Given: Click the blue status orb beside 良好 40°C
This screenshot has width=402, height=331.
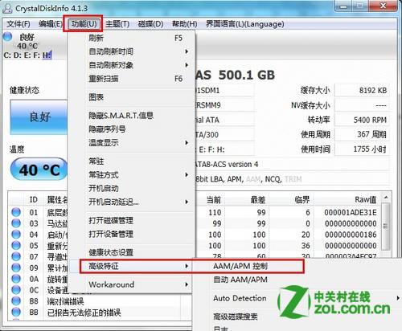Looking at the screenshot, I should [8, 36].
